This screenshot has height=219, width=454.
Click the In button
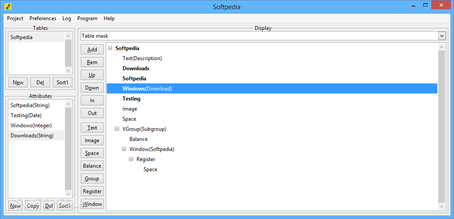(92, 101)
